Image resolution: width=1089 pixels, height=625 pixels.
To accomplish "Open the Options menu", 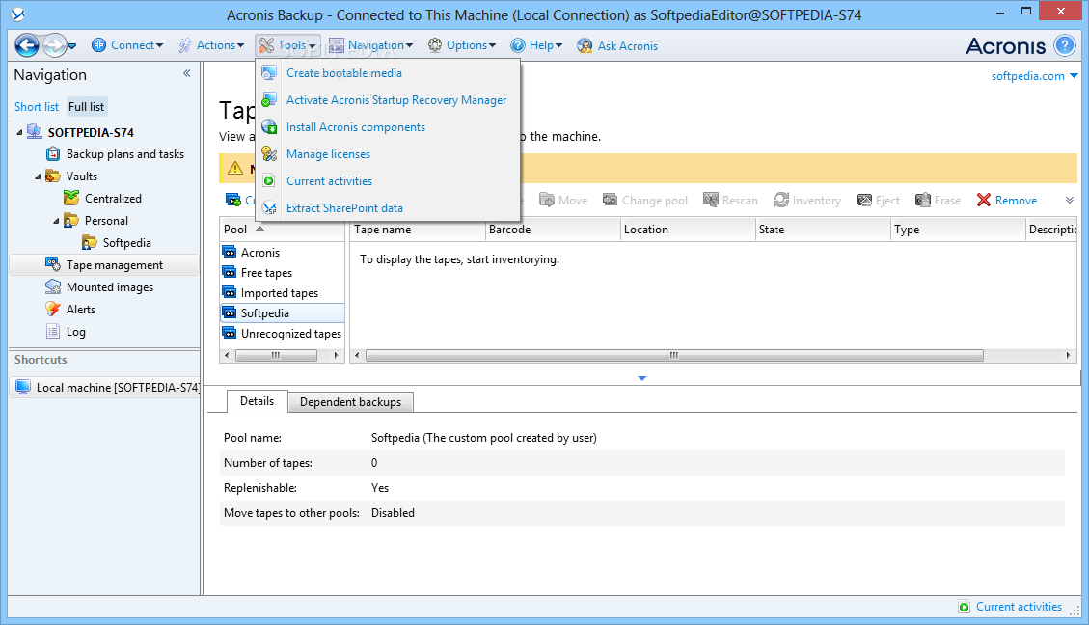I will point(462,45).
